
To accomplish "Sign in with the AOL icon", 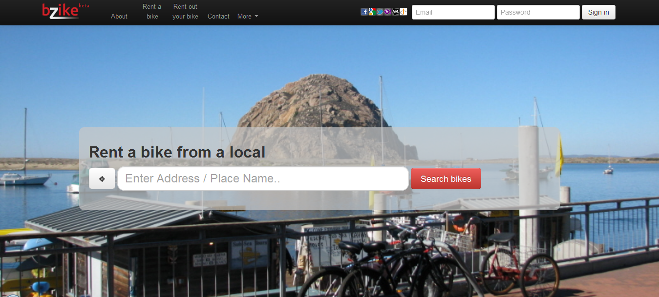I will click(x=396, y=12).
